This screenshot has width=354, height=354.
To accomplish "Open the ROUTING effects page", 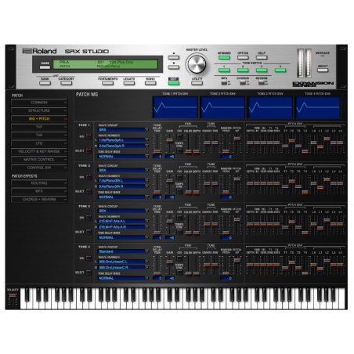I will click(x=39, y=183).
